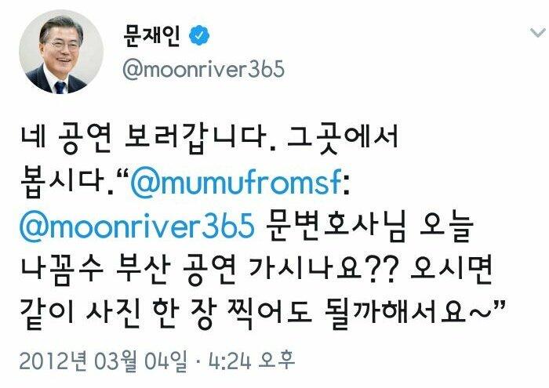
Task: Click the question 가시나요??
Action: tap(323, 269)
